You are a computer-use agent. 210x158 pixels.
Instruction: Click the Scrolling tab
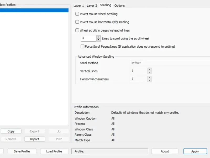pos(106,5)
